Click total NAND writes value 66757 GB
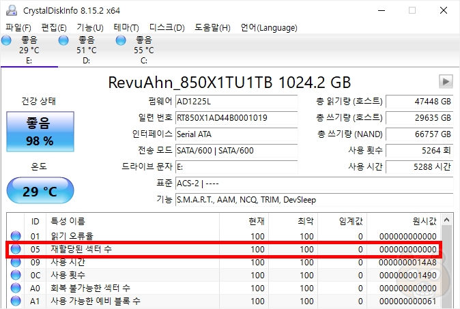This screenshot has height=309, width=460. 420,134
